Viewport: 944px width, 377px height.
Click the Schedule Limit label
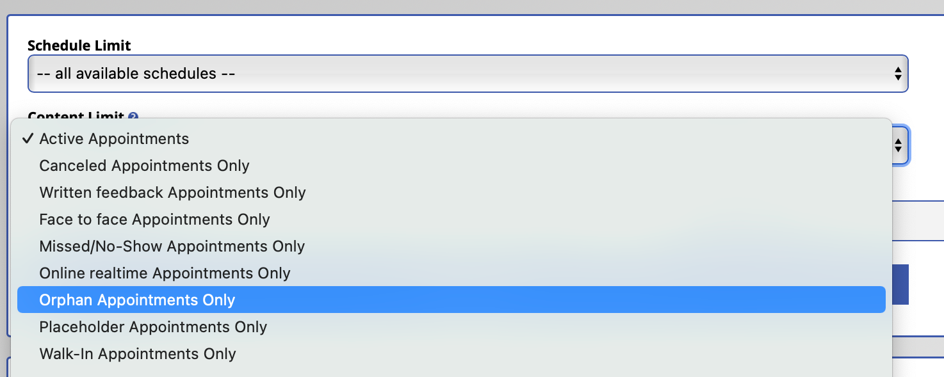pyautogui.click(x=79, y=45)
